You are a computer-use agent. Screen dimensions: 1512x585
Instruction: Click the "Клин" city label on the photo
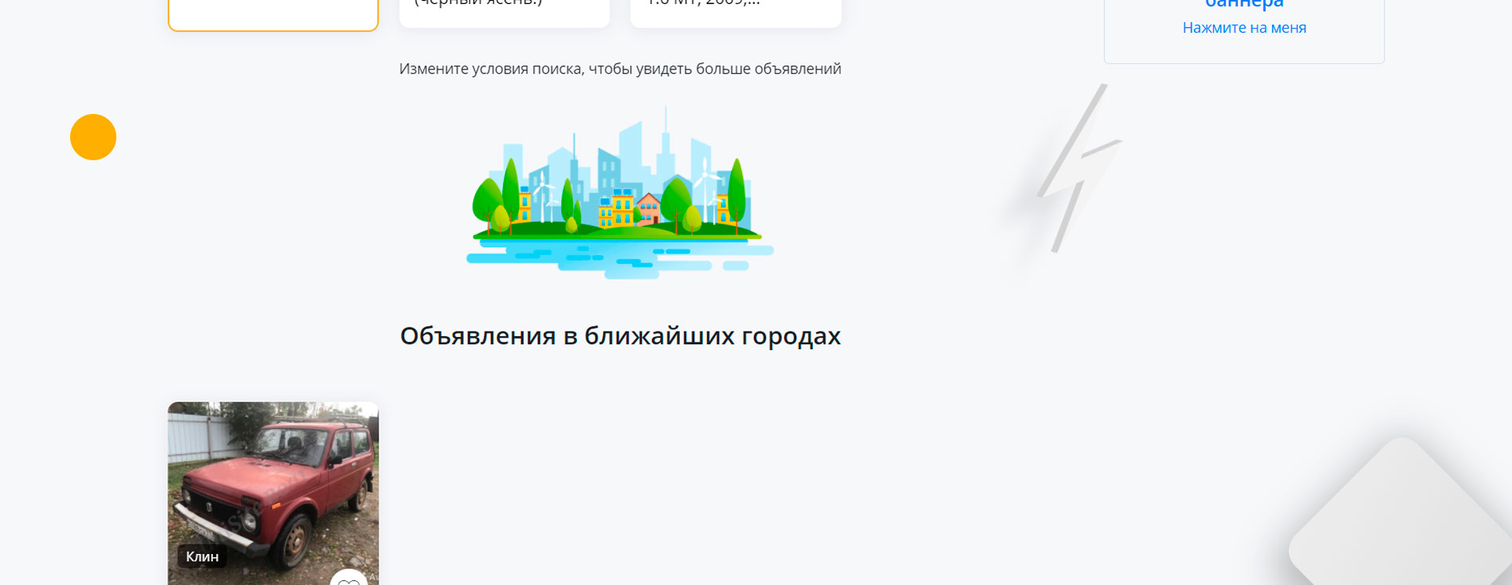[202, 556]
